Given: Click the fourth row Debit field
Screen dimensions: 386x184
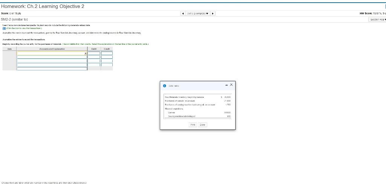Looking at the screenshot, I should tap(94, 65).
